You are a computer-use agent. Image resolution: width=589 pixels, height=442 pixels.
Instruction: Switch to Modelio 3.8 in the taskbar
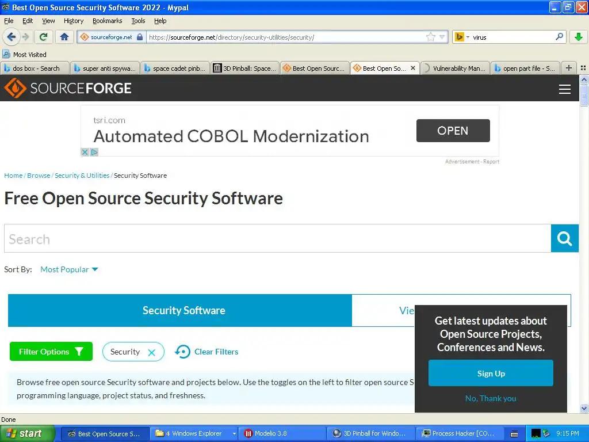tap(282, 433)
